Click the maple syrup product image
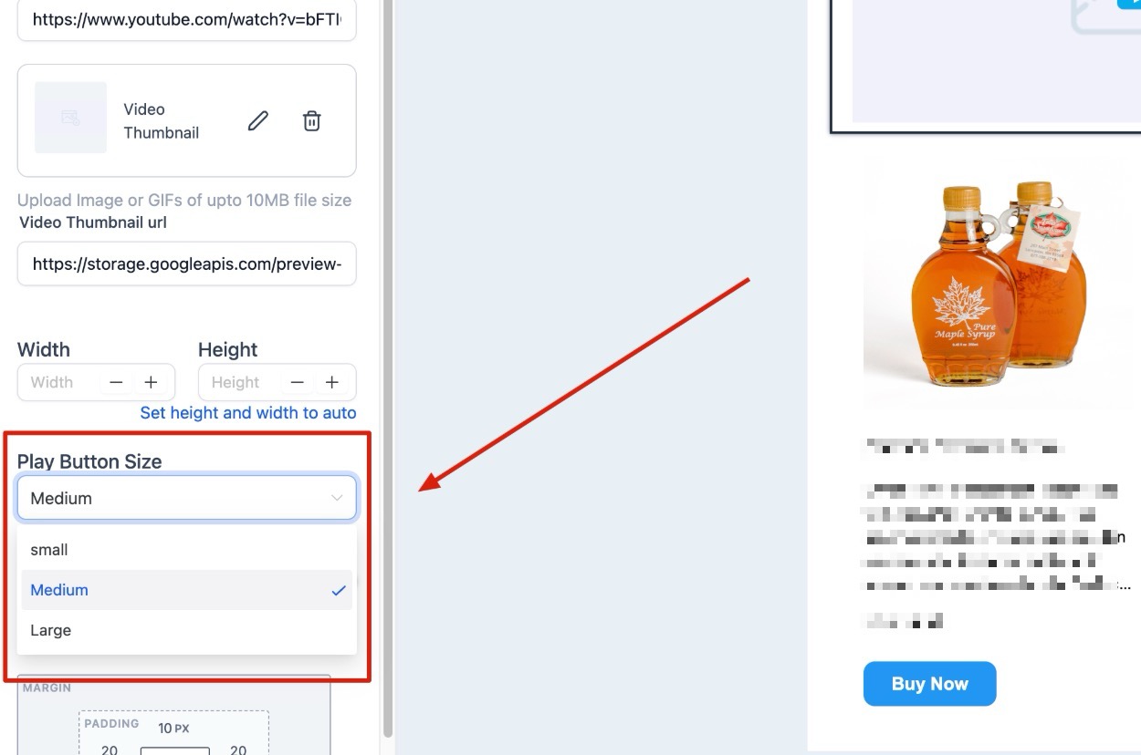Screen dimensions: 1141x755 [x=995, y=283]
